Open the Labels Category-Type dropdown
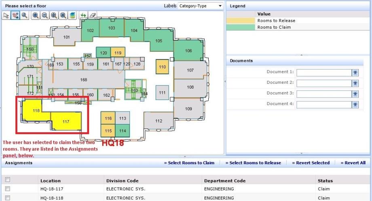This screenshot has height=201, width=372. [201, 6]
